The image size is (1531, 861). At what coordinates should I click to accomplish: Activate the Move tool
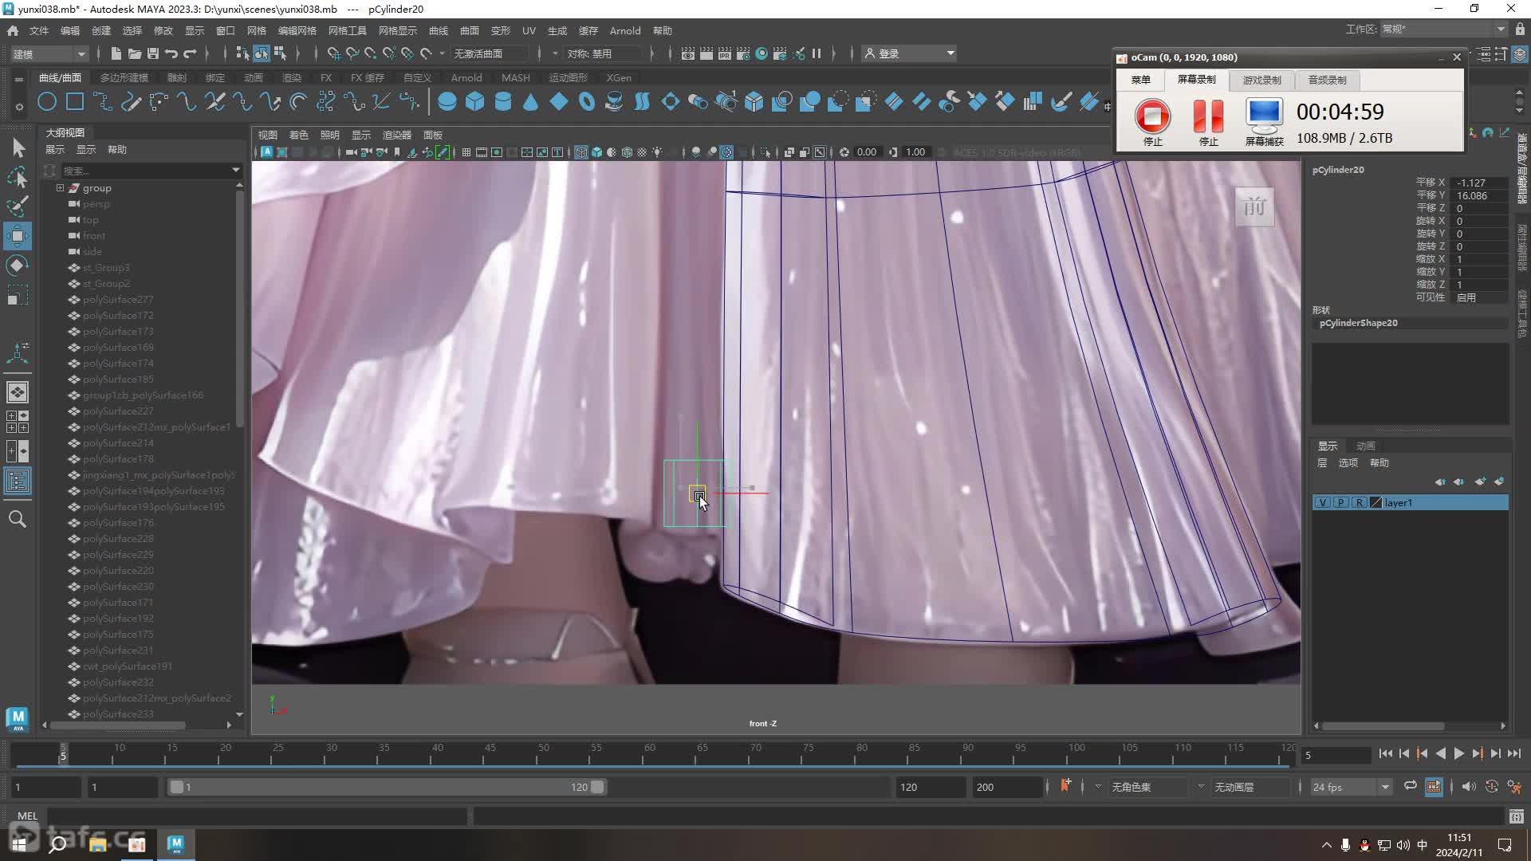(18, 236)
